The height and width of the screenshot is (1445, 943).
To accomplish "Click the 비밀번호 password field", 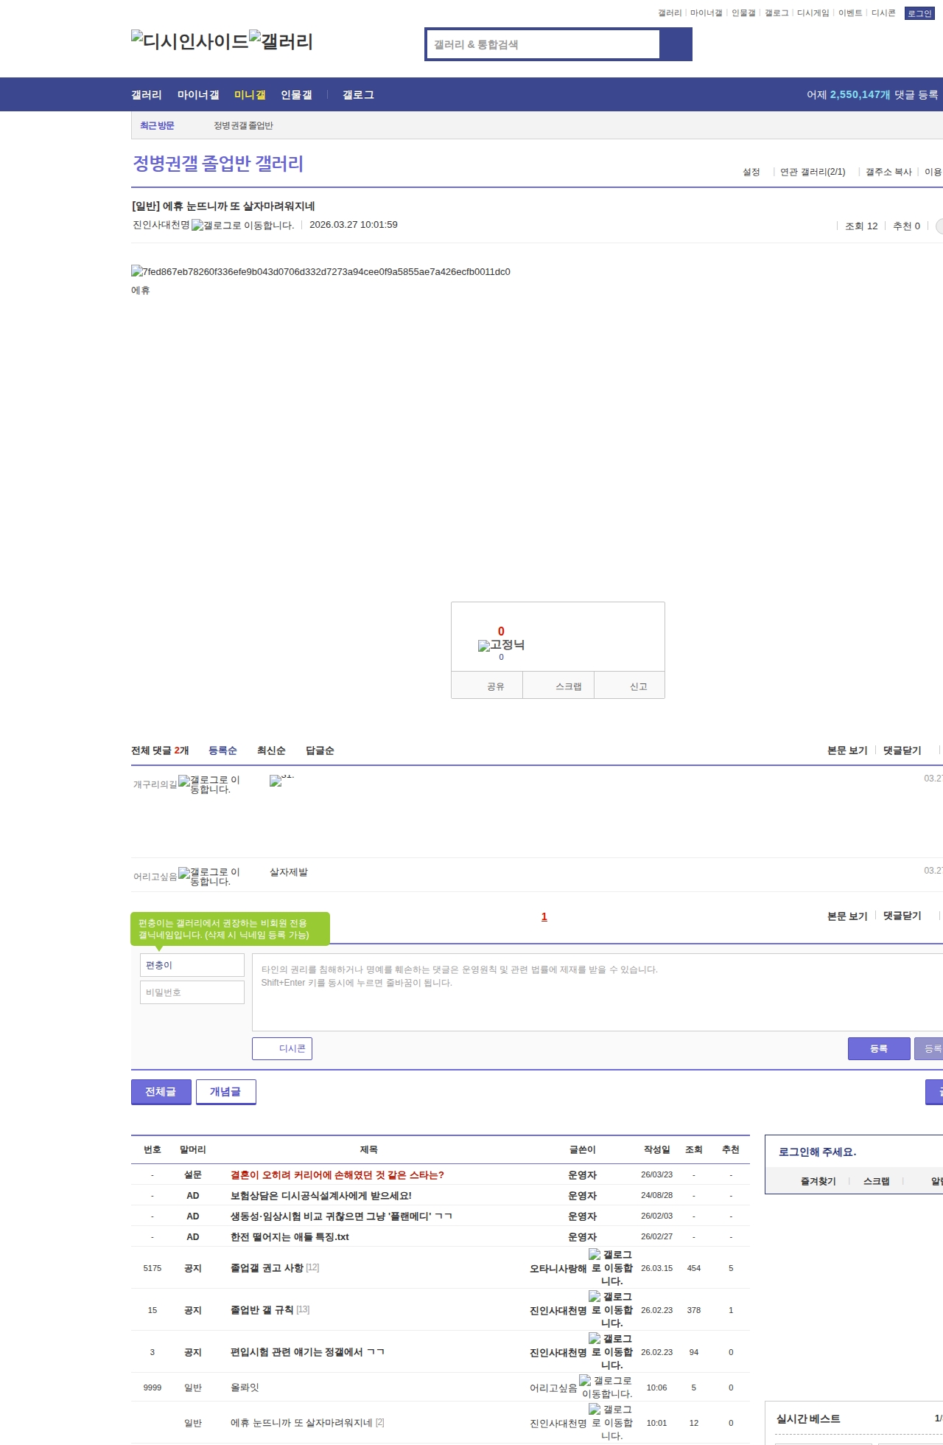I will click(x=192, y=992).
